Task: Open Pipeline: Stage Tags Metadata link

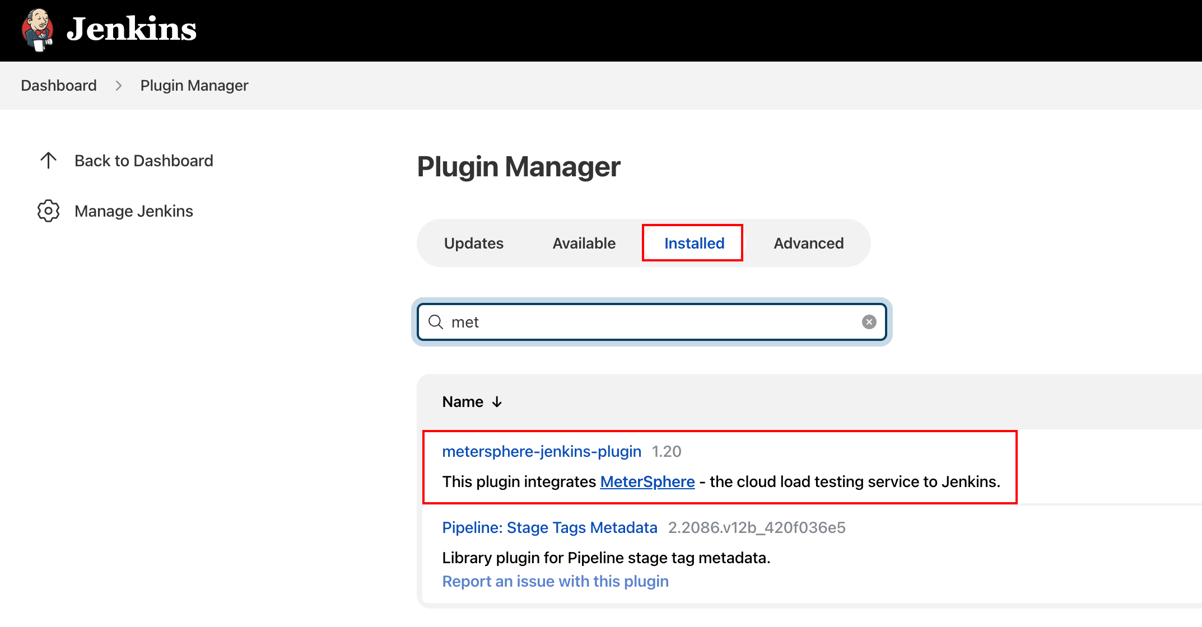Action: pos(549,527)
